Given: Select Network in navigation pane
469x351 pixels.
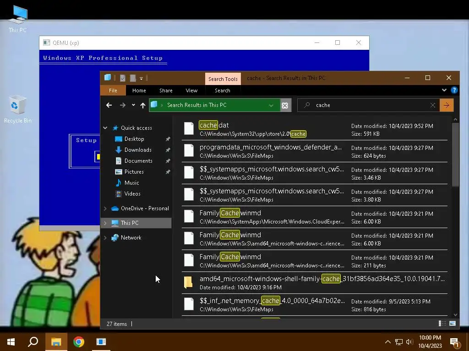Looking at the screenshot, I should (x=131, y=238).
